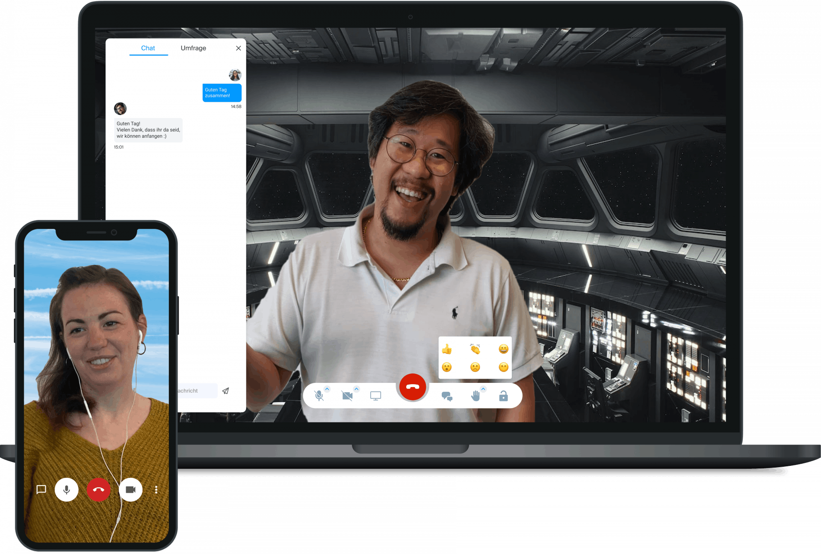Screen dimensions: 821x554
Task: Expand microphone options chevron
Action: (327, 389)
